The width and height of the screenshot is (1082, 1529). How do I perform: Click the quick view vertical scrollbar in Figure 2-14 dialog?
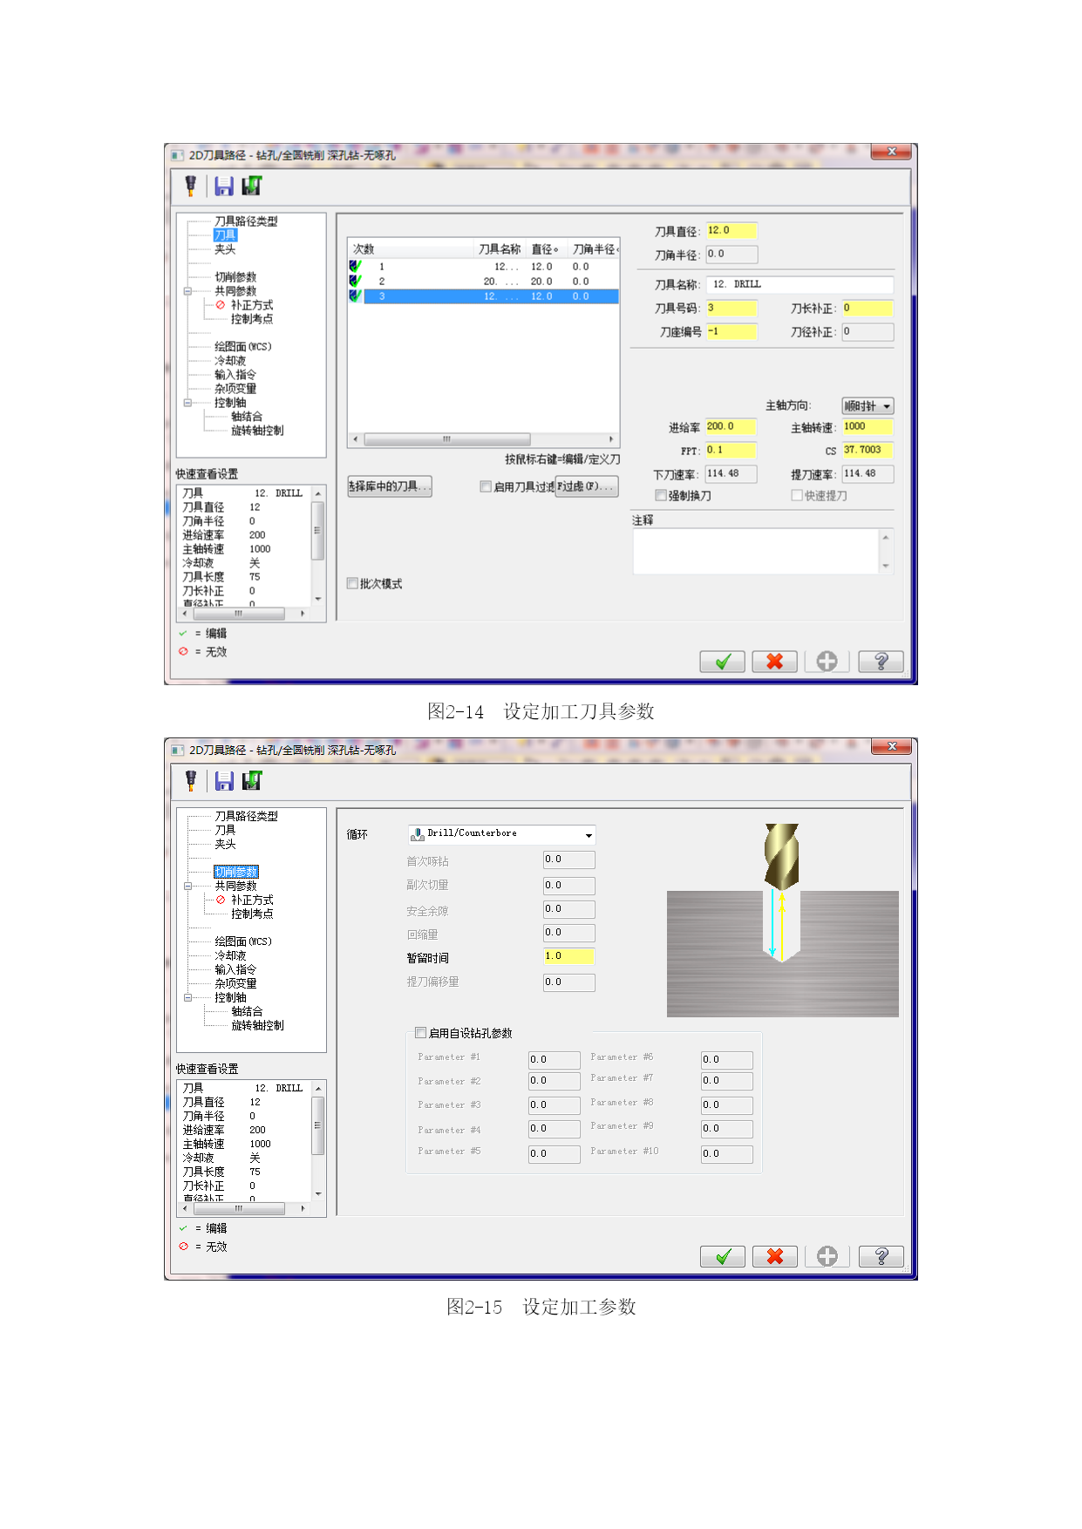[x=318, y=546]
